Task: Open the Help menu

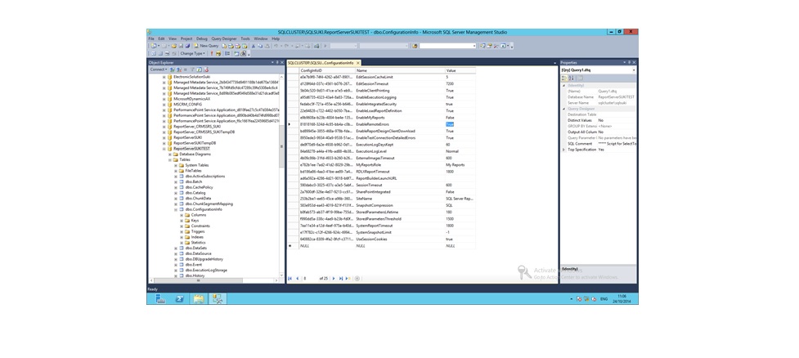Action: [x=276, y=38]
